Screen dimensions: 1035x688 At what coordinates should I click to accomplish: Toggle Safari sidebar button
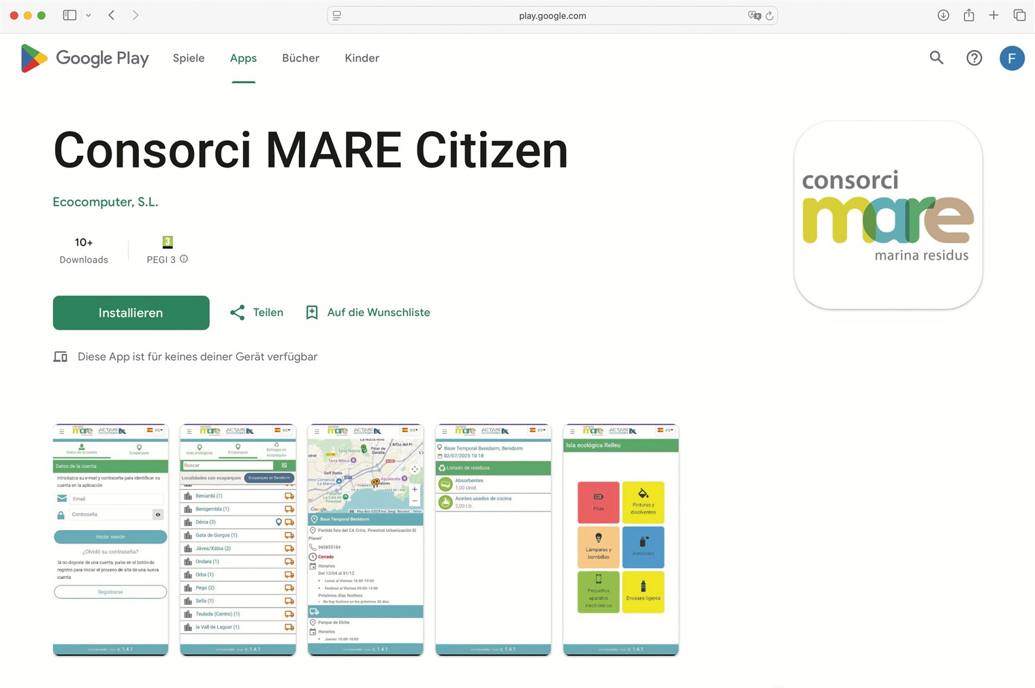coord(69,15)
